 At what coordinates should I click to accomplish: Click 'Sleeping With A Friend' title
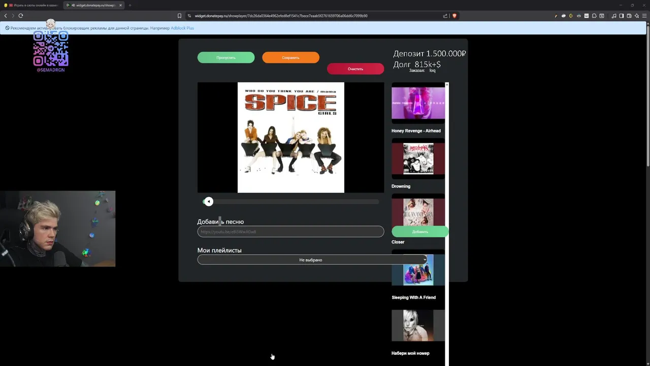(413, 297)
